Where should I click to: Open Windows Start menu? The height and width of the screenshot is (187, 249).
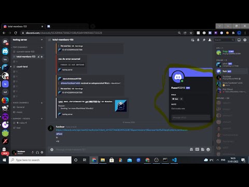(4, 160)
